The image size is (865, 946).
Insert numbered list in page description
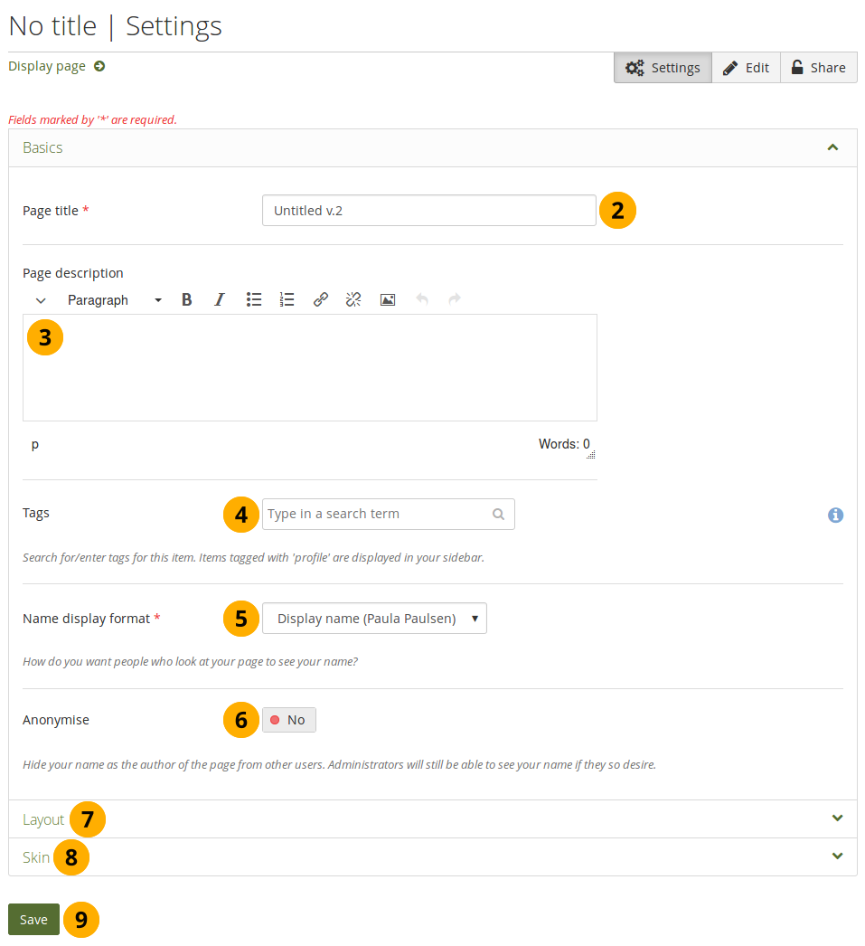pyautogui.click(x=287, y=300)
